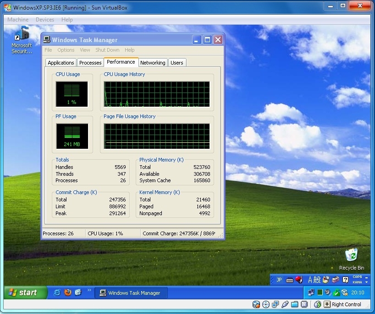This screenshot has height=314, width=375.
Task: Toggle the KANA lock indicator on language bar
Action: click(x=357, y=282)
